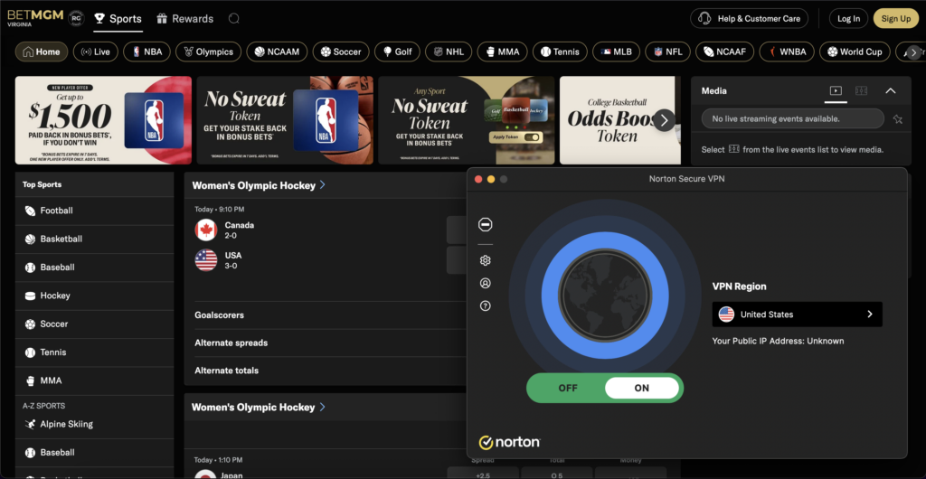Open the $1,500 new player offer banner

(103, 120)
